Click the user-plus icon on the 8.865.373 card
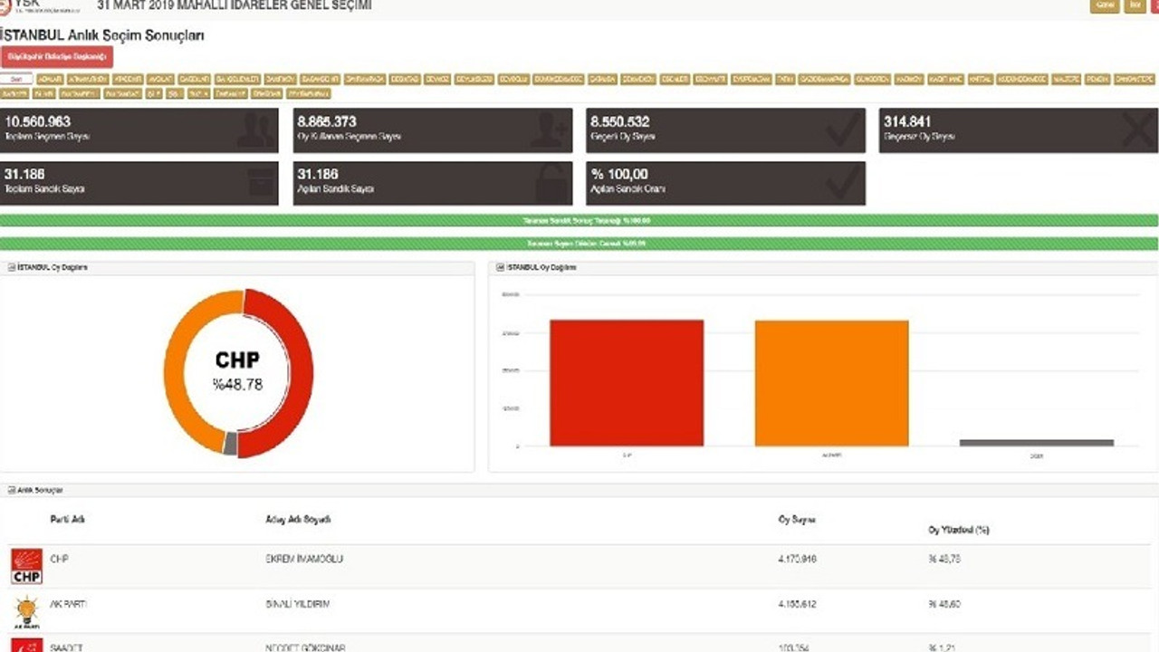The image size is (1159, 652). [x=549, y=130]
